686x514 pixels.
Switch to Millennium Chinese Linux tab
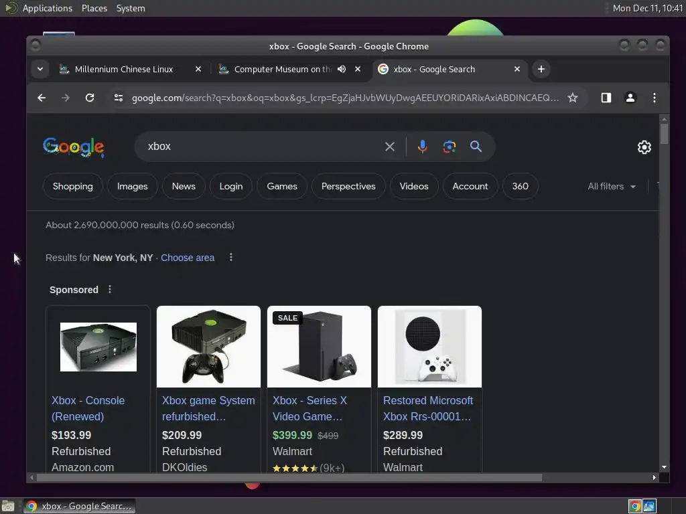click(x=124, y=69)
